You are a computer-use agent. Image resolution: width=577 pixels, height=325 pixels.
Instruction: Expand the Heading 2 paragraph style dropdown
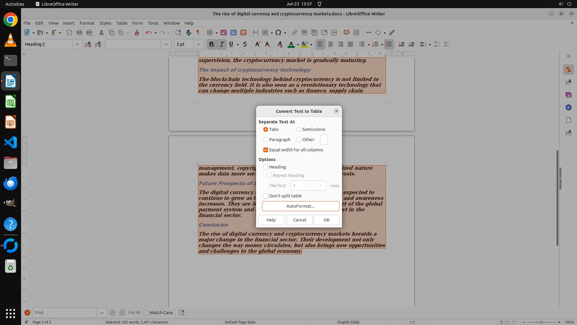tap(77, 44)
